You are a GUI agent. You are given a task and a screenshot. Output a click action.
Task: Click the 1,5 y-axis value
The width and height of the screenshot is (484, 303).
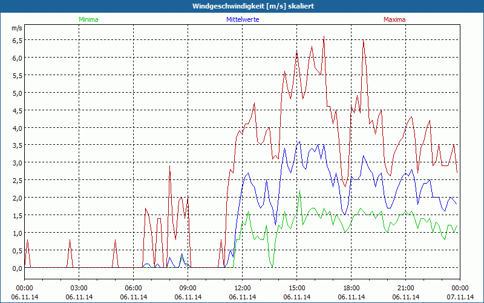click(17, 216)
